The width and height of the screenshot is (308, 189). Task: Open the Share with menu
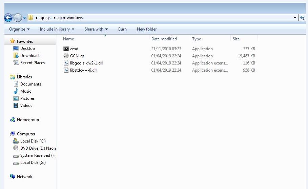(96, 29)
